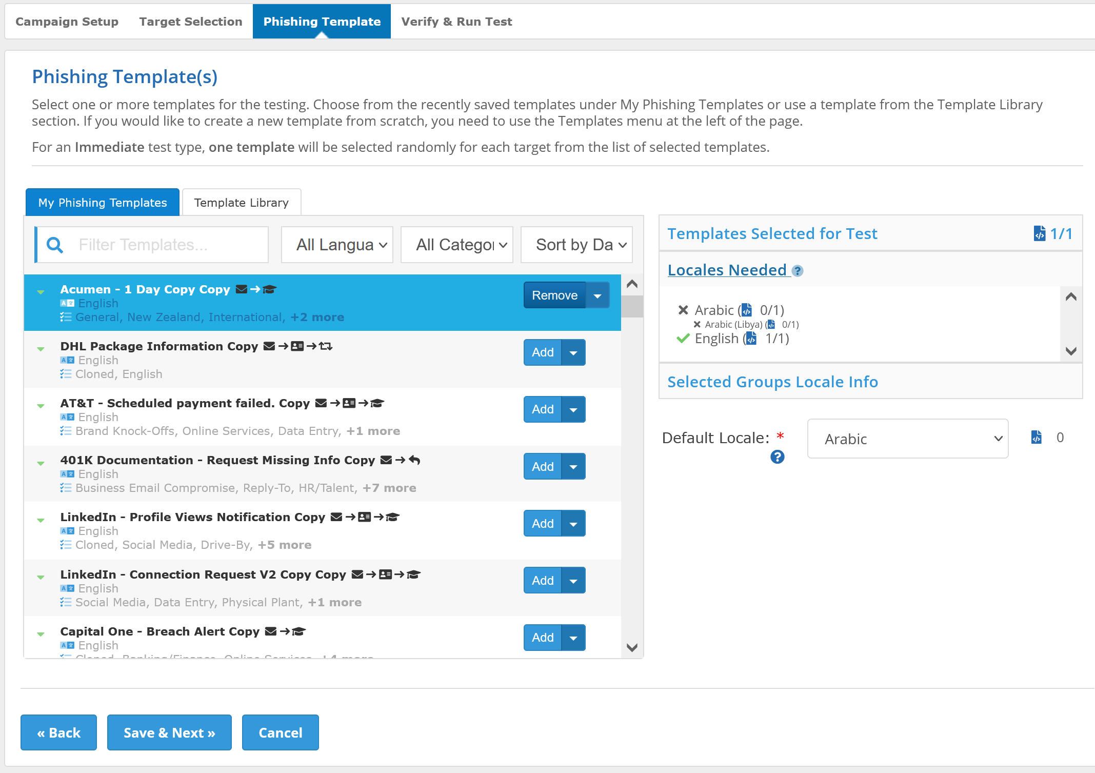Click +7 more categories on 401K template
This screenshot has width=1095, height=773.
click(x=389, y=488)
